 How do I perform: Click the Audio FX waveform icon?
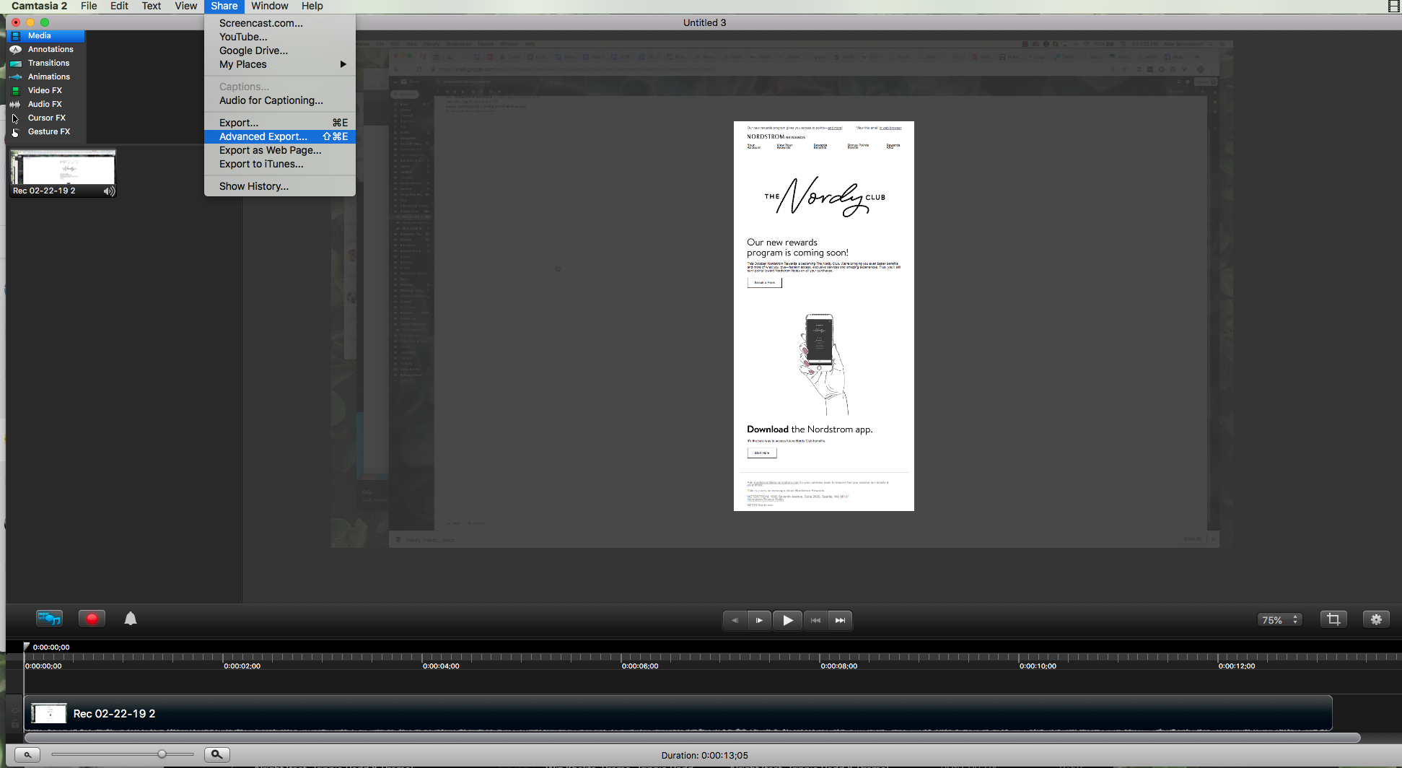[x=15, y=104]
